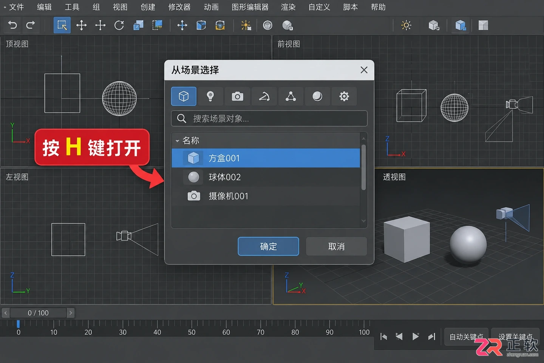Select 方盒001 in the object list
544x363 pixels.
coord(266,158)
